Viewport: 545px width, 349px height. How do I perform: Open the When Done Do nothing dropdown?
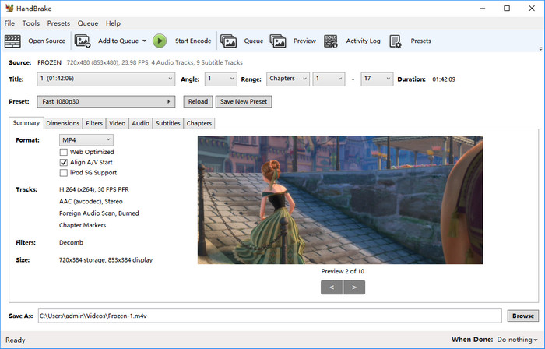(517, 340)
